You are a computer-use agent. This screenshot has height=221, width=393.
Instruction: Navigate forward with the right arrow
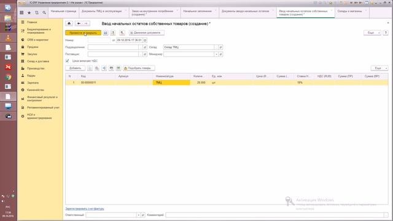coord(86,23)
